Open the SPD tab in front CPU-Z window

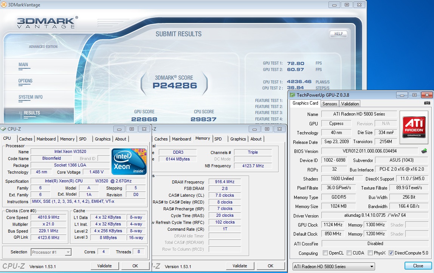[83, 139]
